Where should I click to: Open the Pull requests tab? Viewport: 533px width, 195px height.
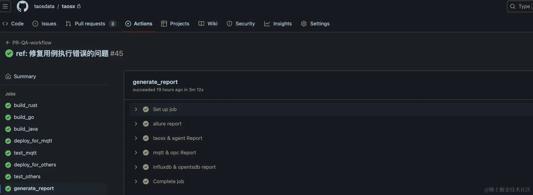90,24
